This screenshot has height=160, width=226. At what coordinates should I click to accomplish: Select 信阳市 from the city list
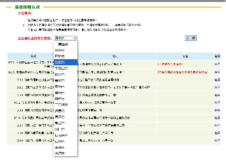coord(66,141)
